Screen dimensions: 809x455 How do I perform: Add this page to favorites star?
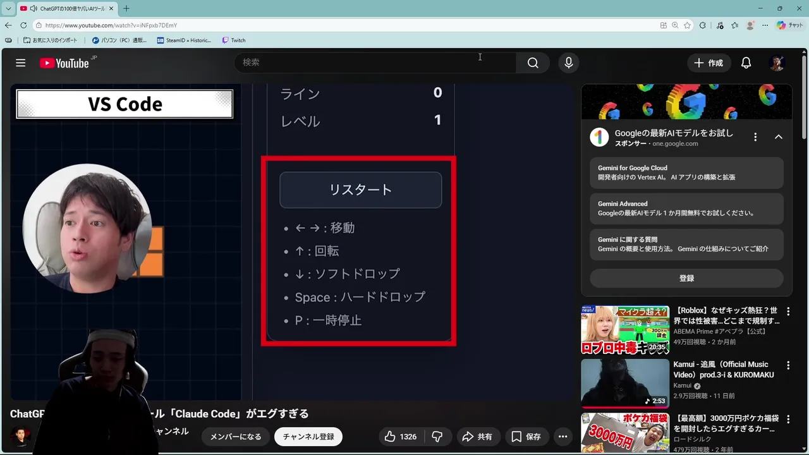point(687,25)
